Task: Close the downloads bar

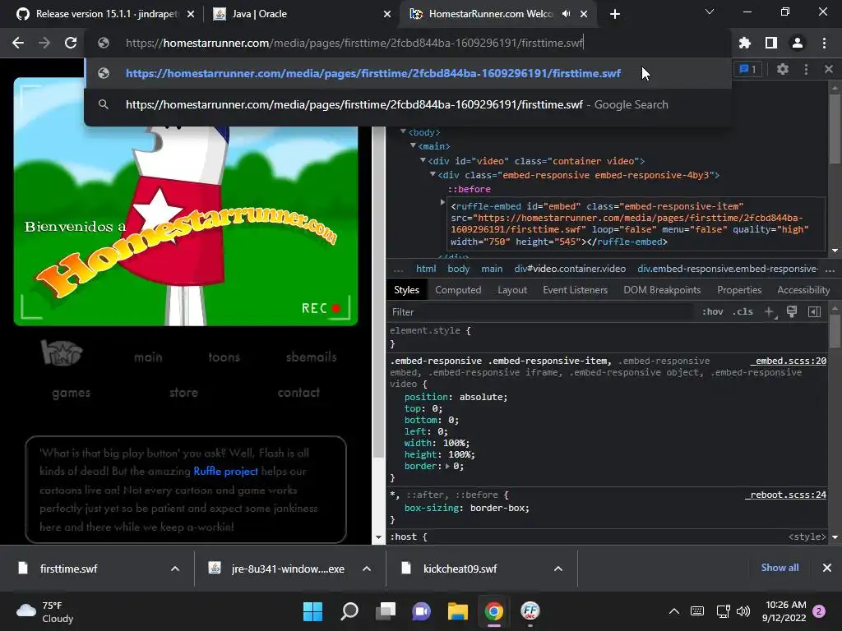Action: [827, 568]
